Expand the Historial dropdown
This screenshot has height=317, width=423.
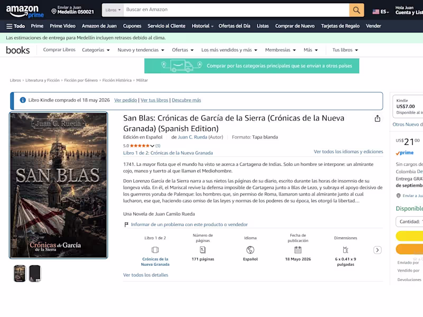(203, 26)
